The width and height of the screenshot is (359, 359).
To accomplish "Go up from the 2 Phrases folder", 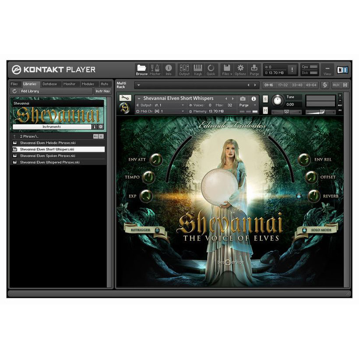I will click(14, 137).
